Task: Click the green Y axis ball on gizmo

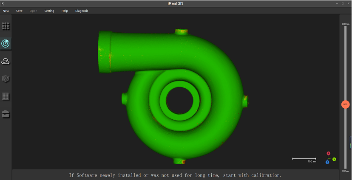Action: pos(334,159)
